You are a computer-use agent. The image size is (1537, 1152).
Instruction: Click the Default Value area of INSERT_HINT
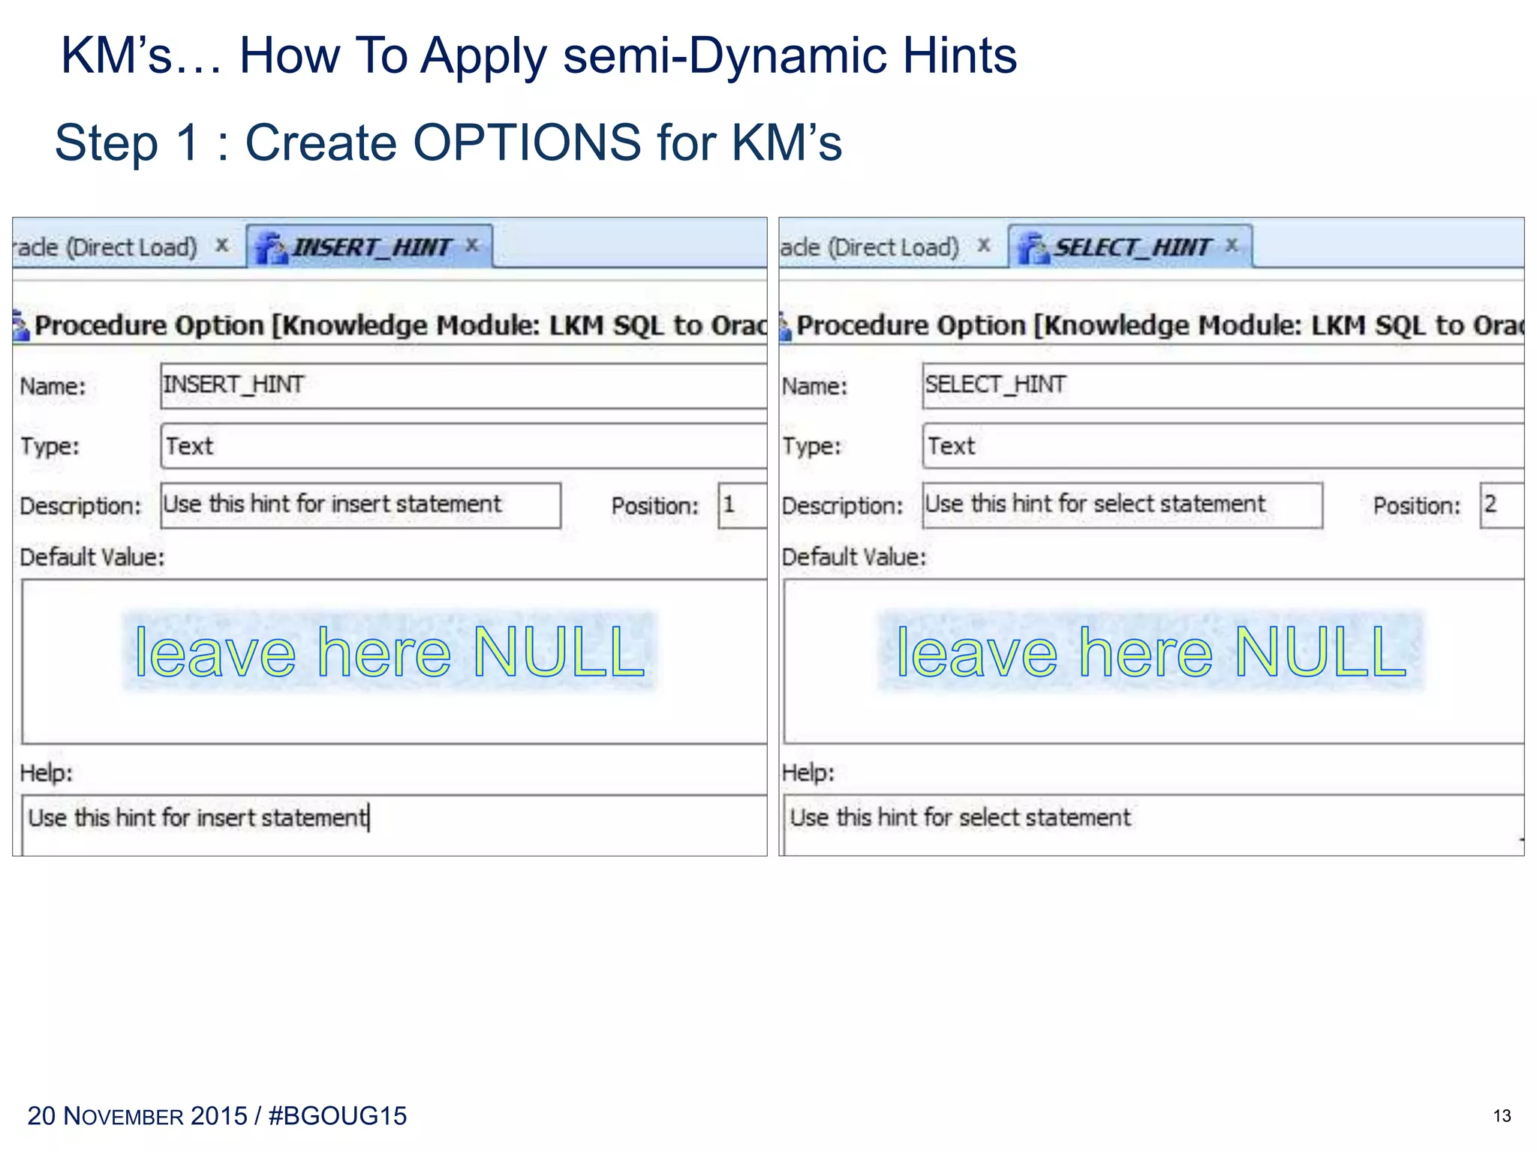coord(394,661)
